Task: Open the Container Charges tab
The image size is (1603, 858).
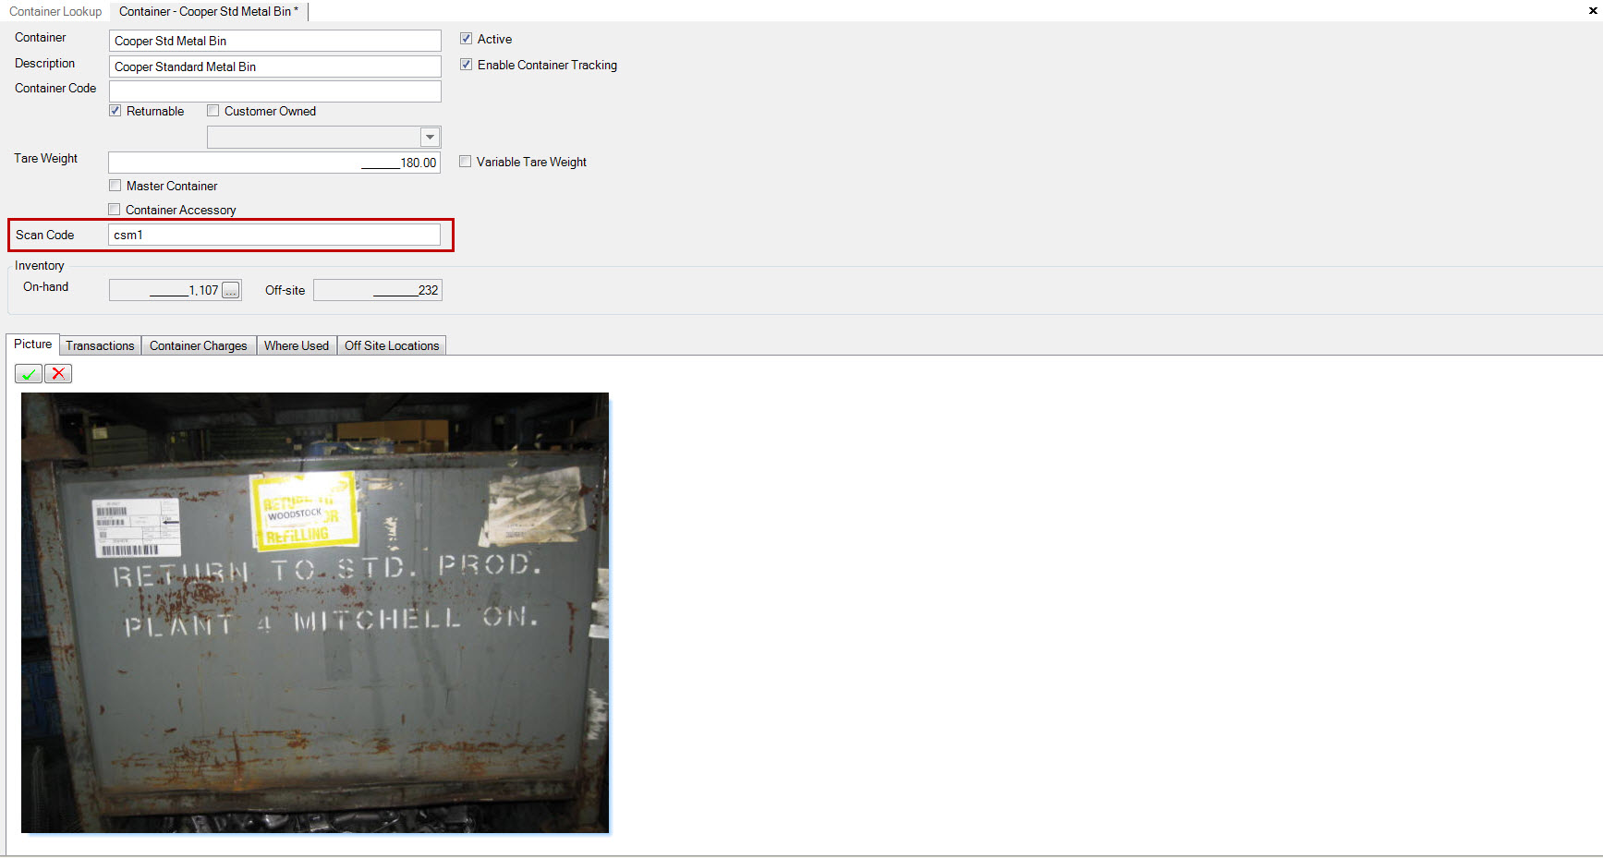Action: click(199, 345)
